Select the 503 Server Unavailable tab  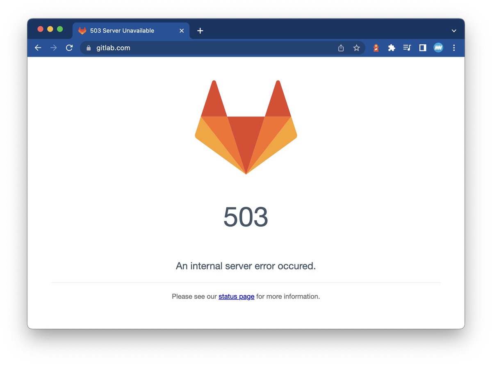[131, 31]
